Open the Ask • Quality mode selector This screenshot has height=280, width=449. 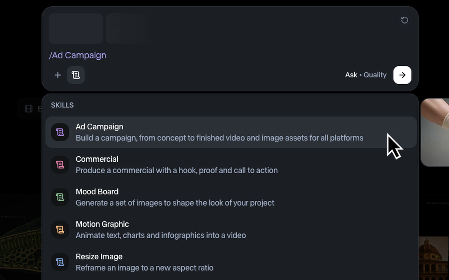pyautogui.click(x=366, y=75)
